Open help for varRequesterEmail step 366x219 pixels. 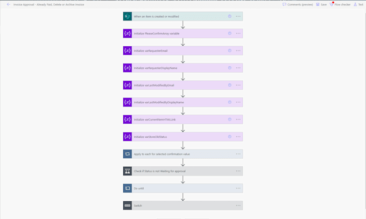(x=230, y=51)
